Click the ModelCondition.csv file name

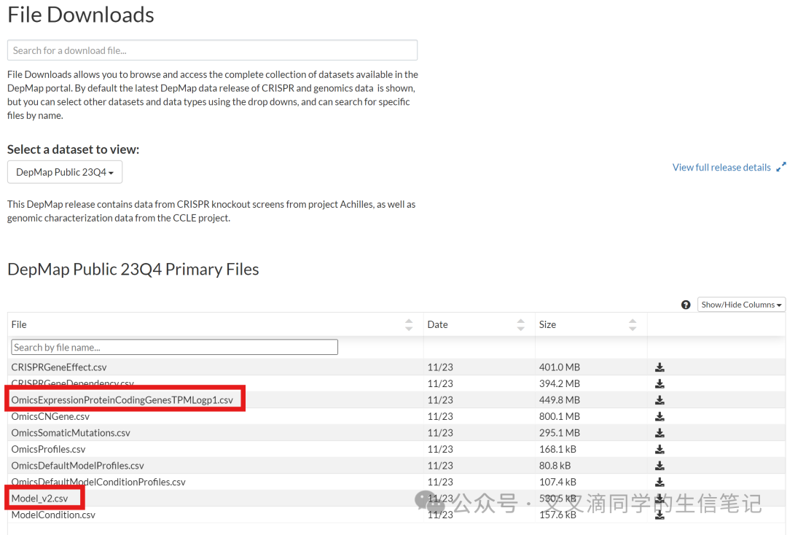click(x=53, y=515)
